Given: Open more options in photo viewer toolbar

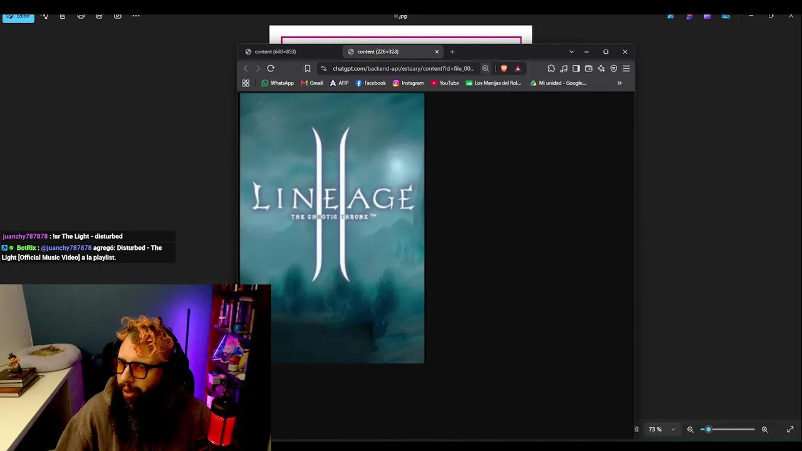Looking at the screenshot, I should [x=136, y=16].
